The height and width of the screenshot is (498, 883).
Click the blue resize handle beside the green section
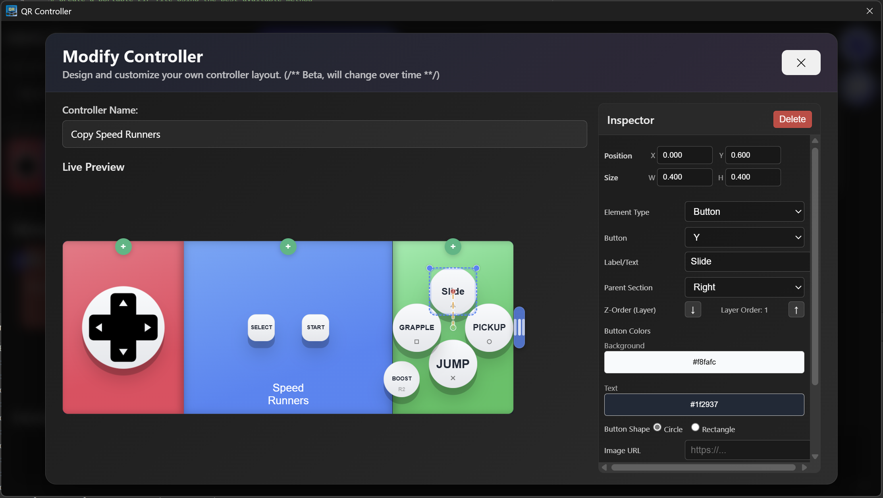tap(519, 328)
